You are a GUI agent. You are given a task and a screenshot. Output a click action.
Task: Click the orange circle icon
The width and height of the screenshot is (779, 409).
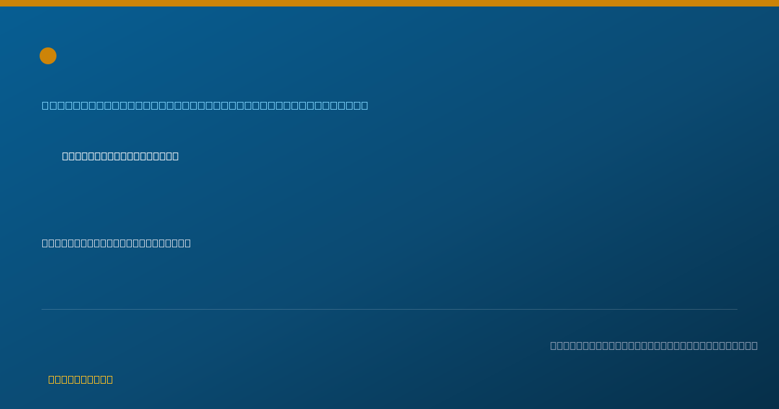[x=48, y=56]
